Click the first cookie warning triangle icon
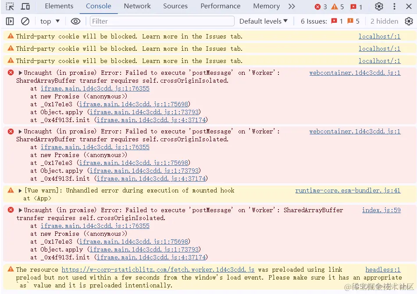Screen dimensions: 417x294 [11, 36]
